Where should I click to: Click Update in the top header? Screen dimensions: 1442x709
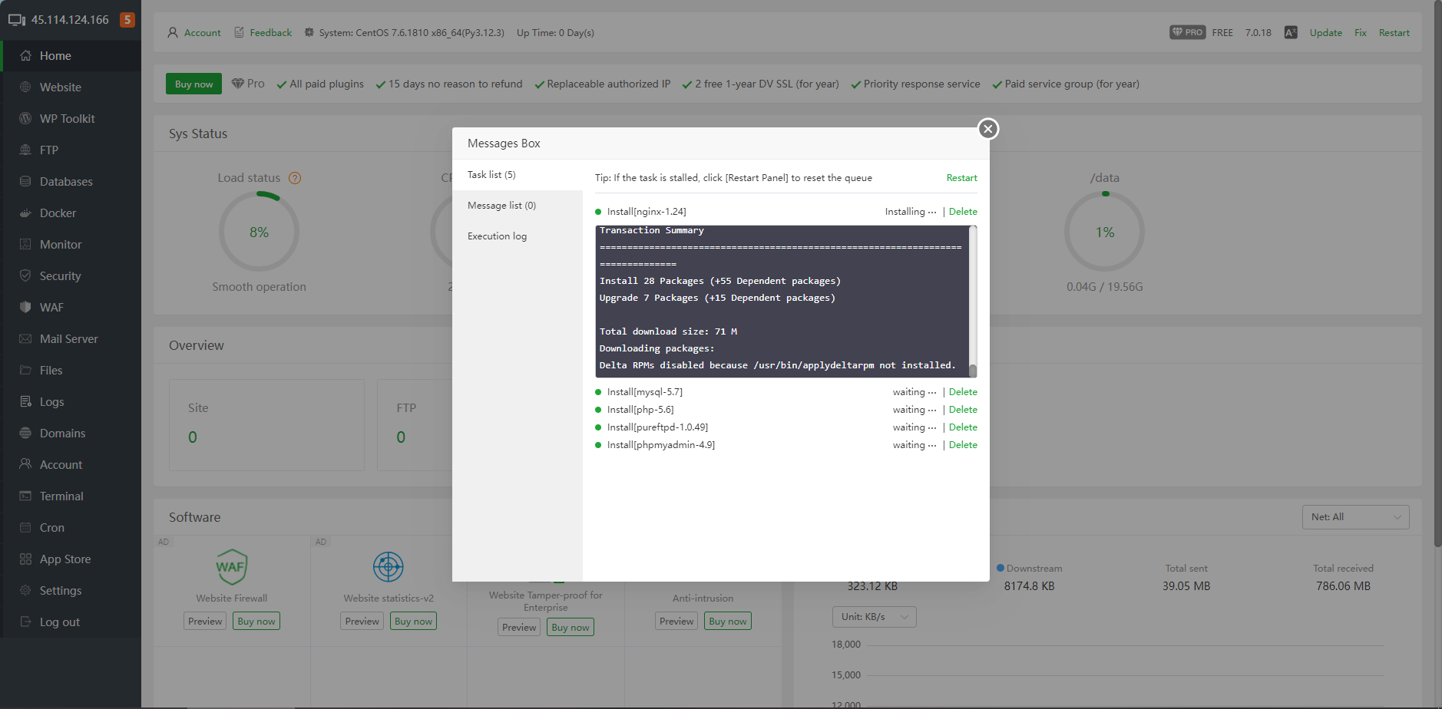tap(1325, 32)
